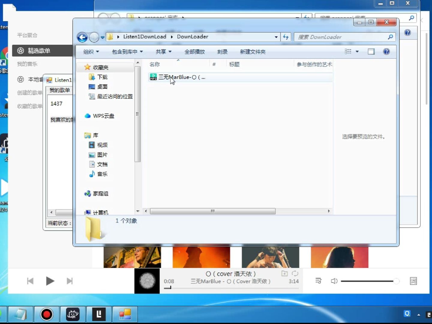This screenshot has width=432, height=324.
Task: Open the play queue list icon
Action: 318,281
